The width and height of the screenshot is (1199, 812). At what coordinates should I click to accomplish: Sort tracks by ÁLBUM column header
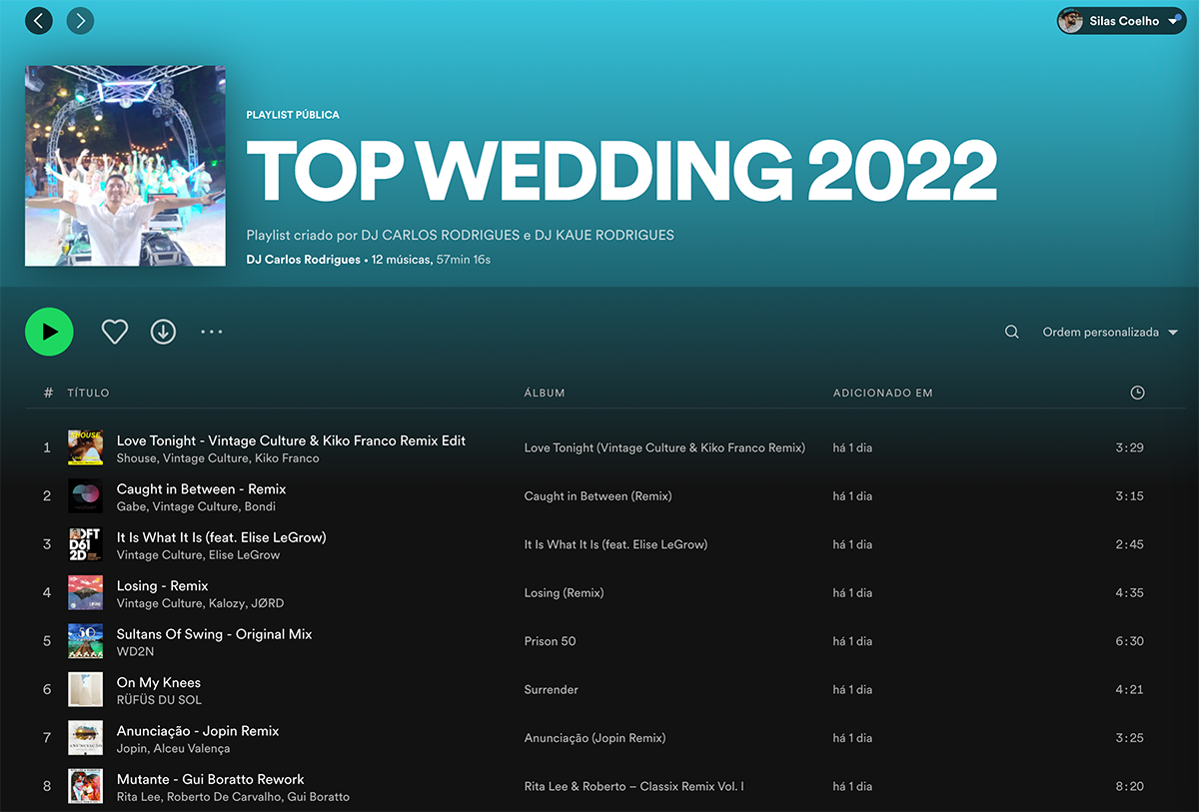[x=545, y=394]
